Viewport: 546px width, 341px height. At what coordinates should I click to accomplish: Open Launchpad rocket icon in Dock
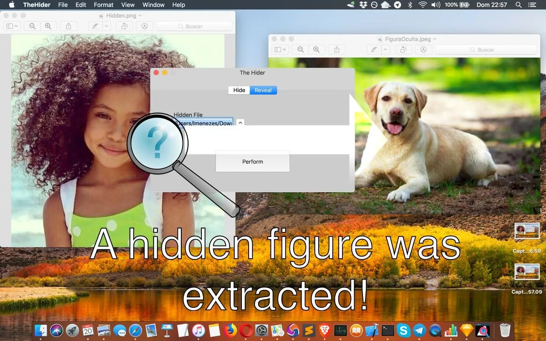click(x=73, y=330)
